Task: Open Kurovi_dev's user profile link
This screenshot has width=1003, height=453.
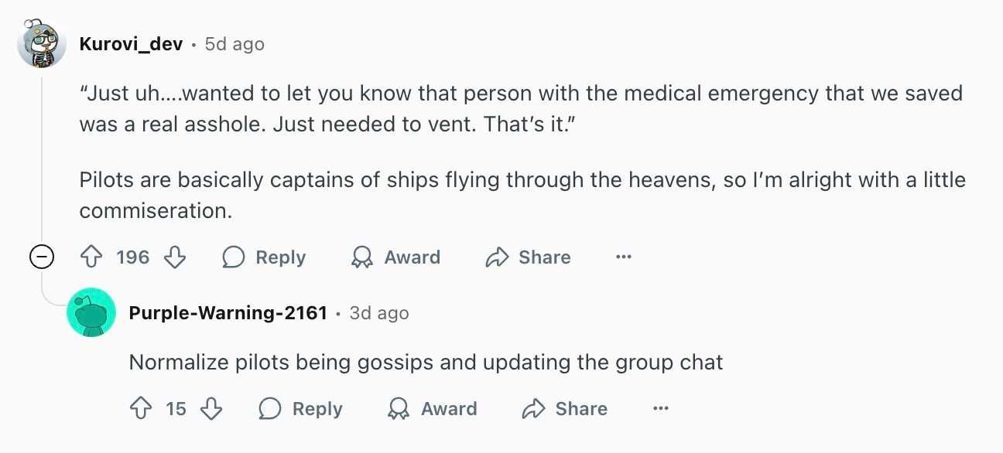Action: [x=131, y=44]
